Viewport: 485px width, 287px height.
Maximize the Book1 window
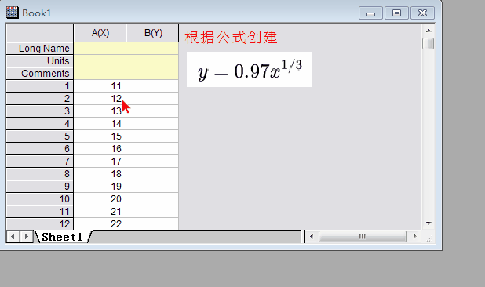click(x=396, y=13)
